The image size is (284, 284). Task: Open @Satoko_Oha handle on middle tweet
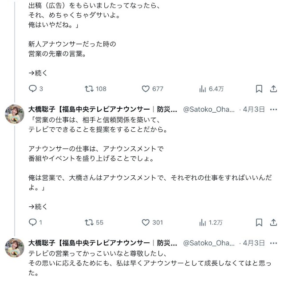click(x=209, y=109)
